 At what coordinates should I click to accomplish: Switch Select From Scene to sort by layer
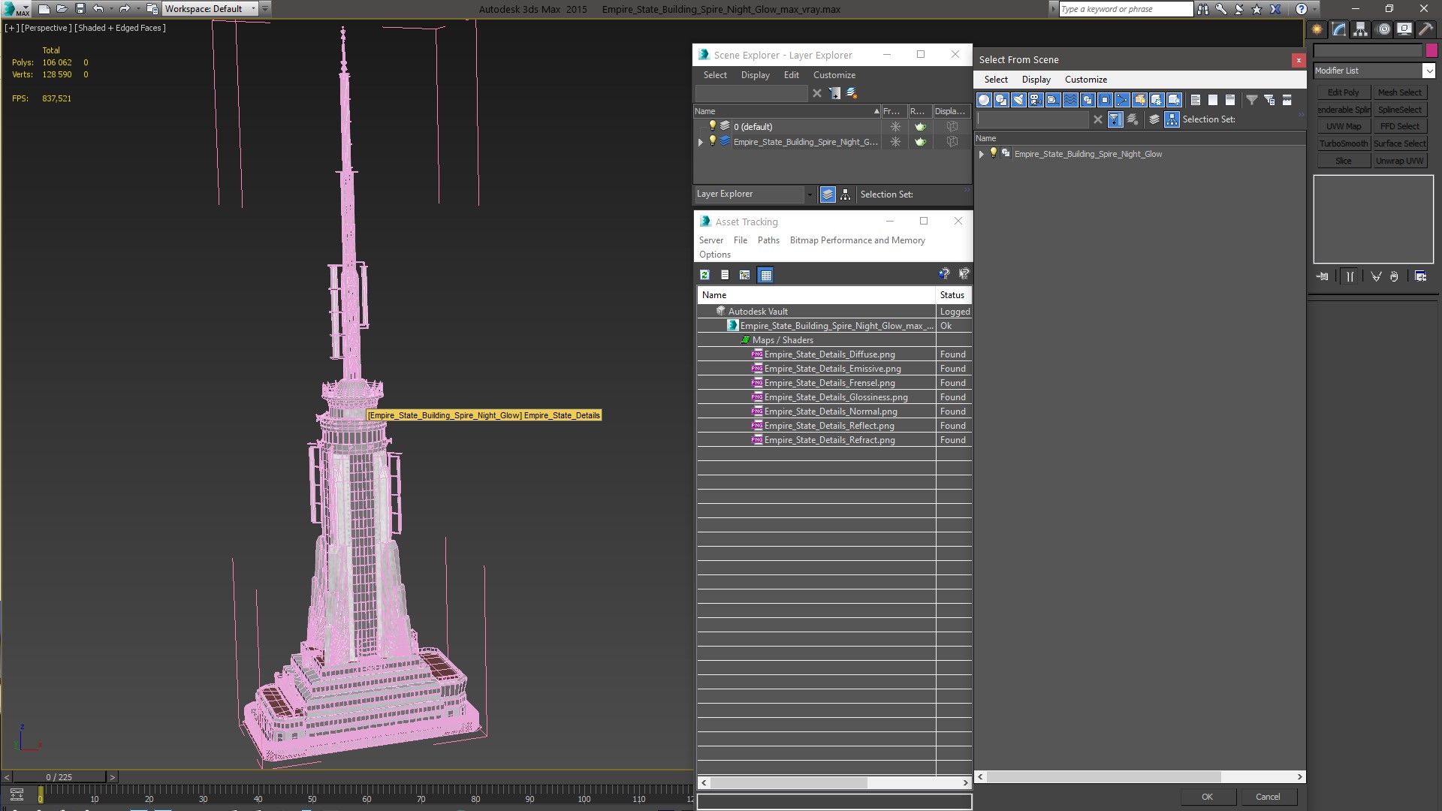click(x=1154, y=119)
